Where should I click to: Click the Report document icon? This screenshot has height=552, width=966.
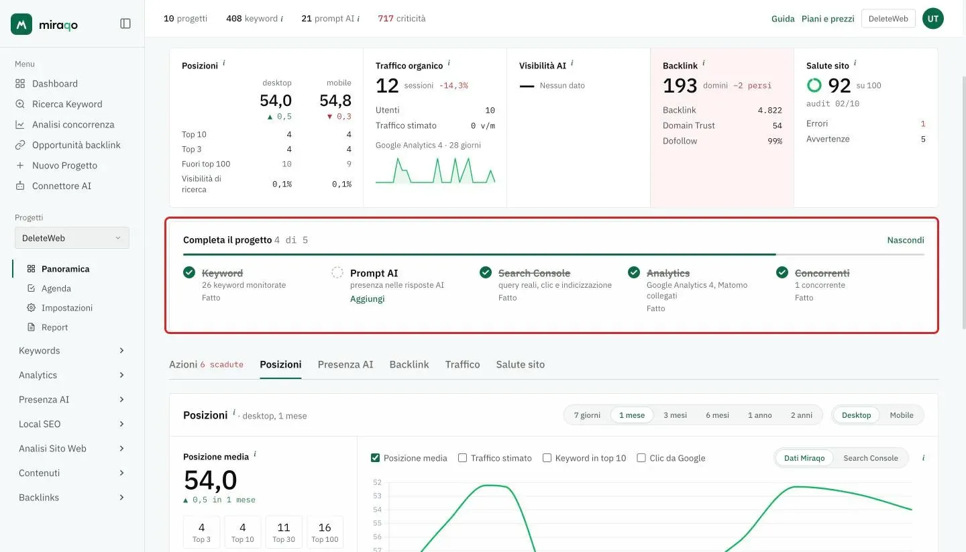point(31,327)
